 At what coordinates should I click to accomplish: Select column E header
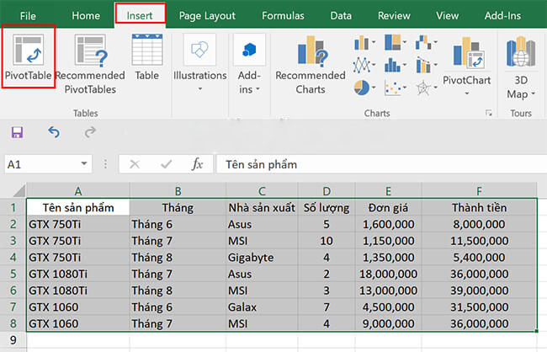tap(388, 191)
